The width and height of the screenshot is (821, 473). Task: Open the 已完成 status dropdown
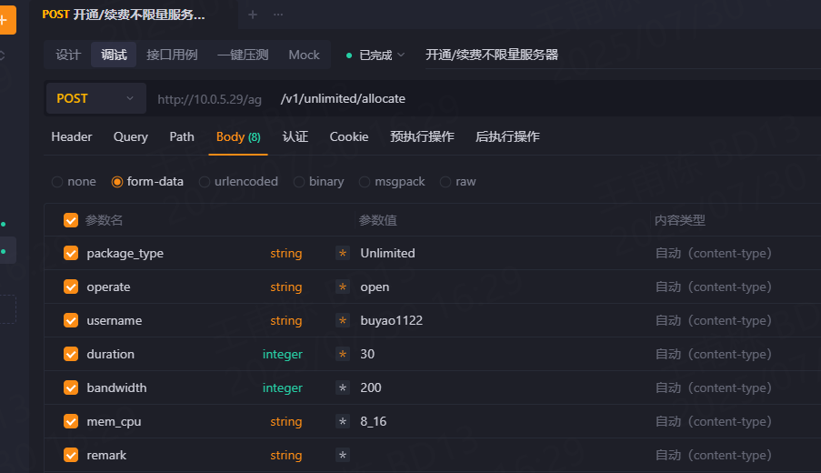(x=375, y=55)
